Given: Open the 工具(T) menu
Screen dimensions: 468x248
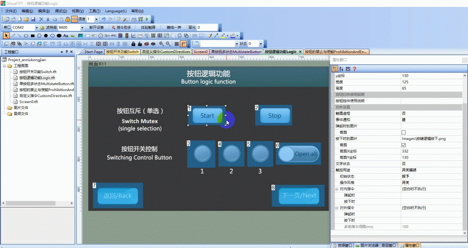Looking at the screenshot, I should click(x=94, y=11).
